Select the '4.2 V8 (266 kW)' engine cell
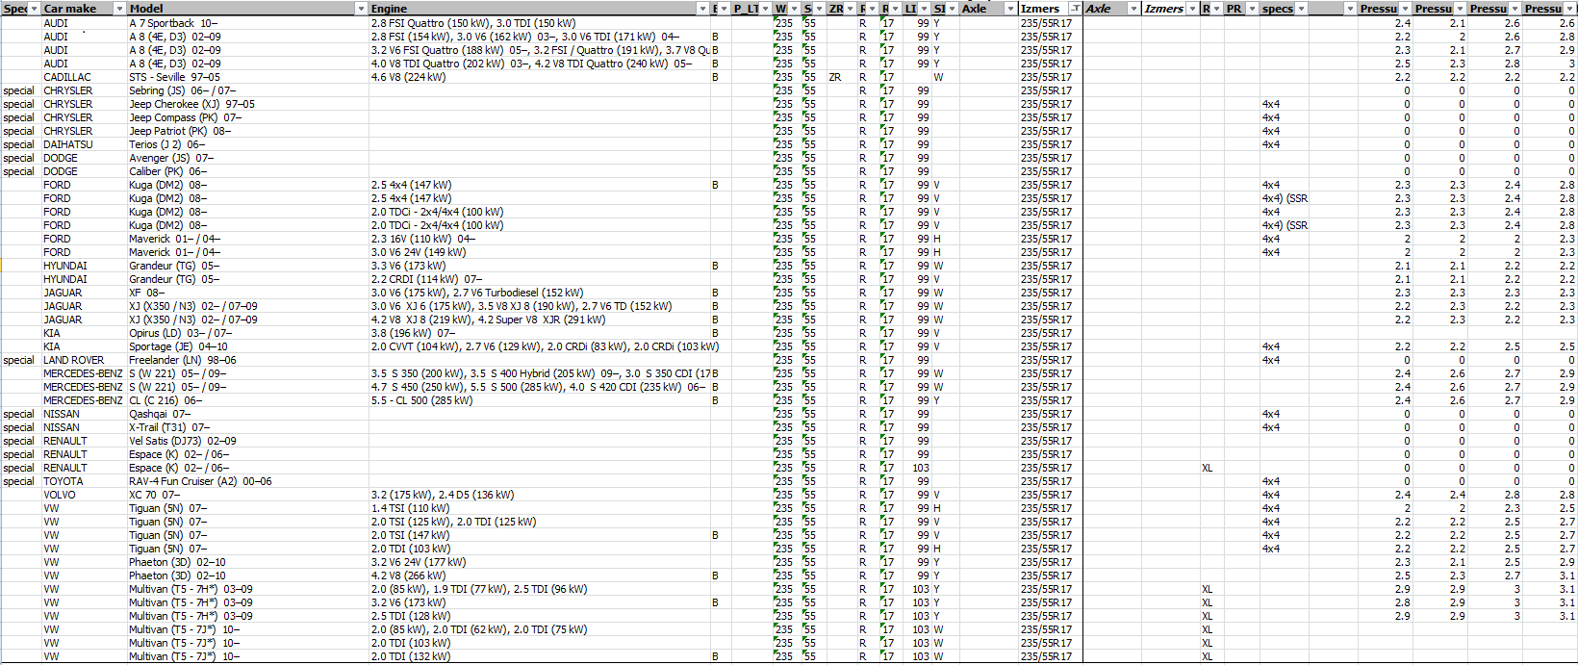Image resolution: width=1578 pixels, height=665 pixels. (539, 575)
